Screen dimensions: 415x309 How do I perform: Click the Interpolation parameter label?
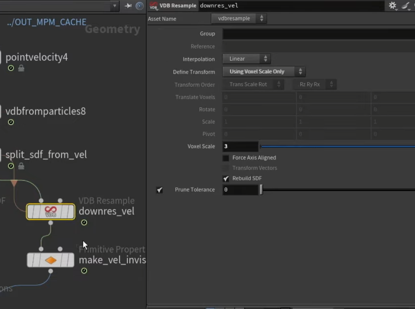tap(199, 59)
